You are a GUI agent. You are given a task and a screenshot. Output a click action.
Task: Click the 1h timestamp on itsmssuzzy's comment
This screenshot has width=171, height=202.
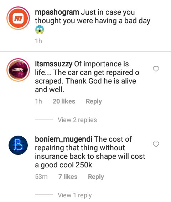[38, 101]
